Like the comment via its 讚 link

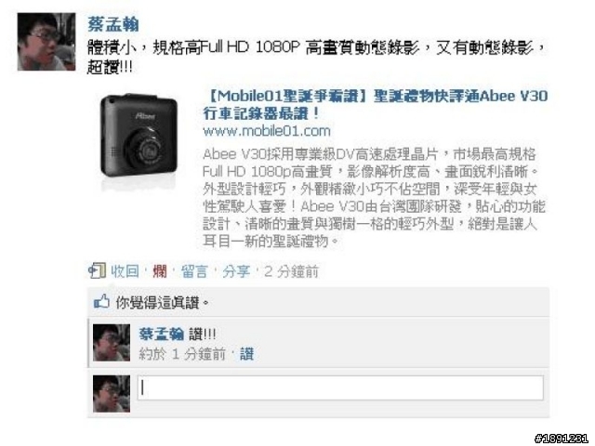point(246,354)
